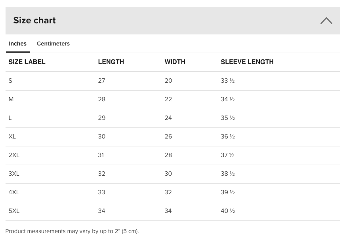
Task: Click the 33 ½ sleeve length value
Action: [228, 81]
